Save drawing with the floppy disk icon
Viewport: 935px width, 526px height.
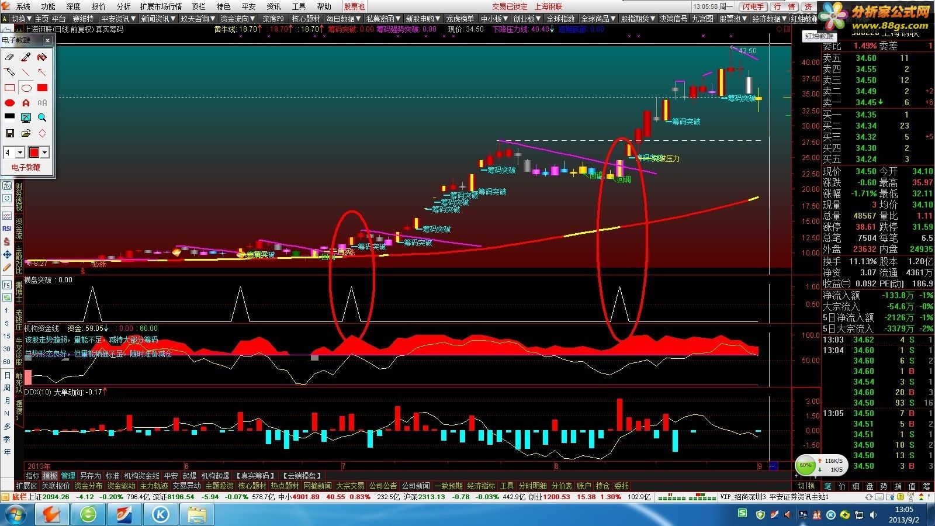click(x=9, y=133)
